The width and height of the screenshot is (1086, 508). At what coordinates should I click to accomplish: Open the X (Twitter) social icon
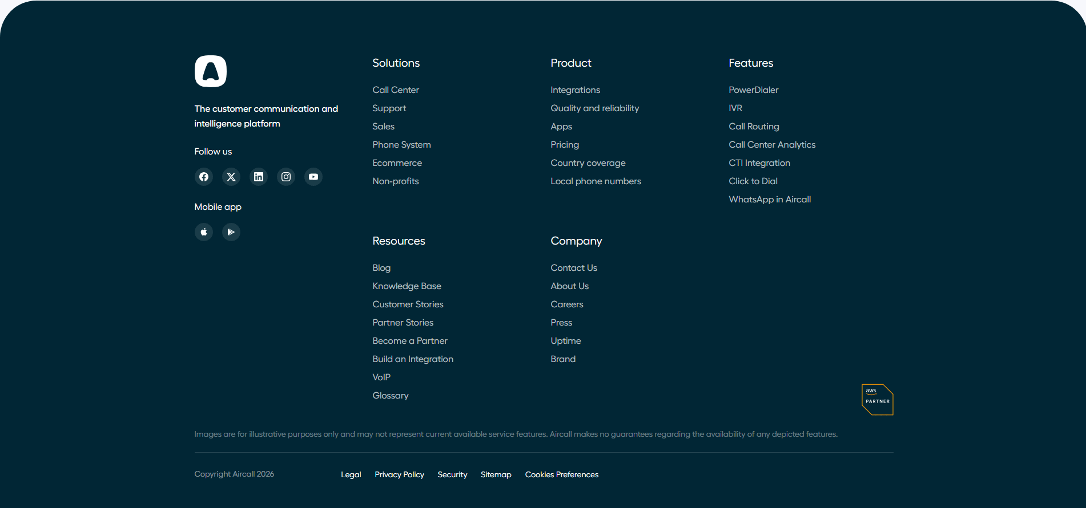(231, 177)
